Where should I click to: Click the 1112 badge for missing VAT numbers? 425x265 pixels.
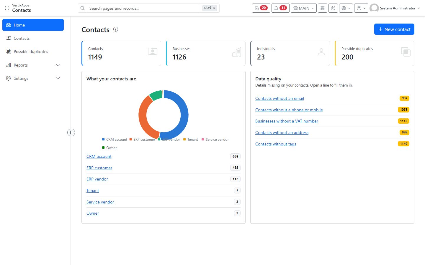(x=404, y=121)
